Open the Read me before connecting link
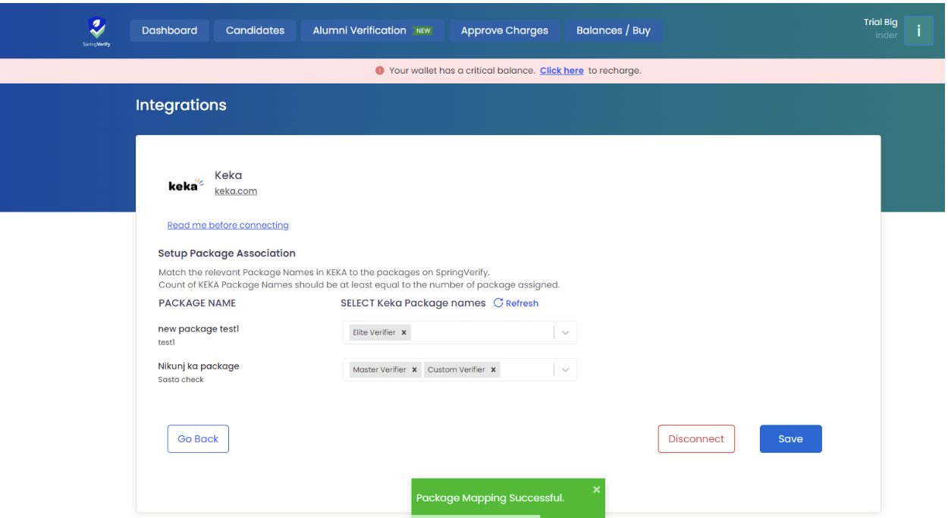Screen dimensions: 948x518 pos(228,225)
